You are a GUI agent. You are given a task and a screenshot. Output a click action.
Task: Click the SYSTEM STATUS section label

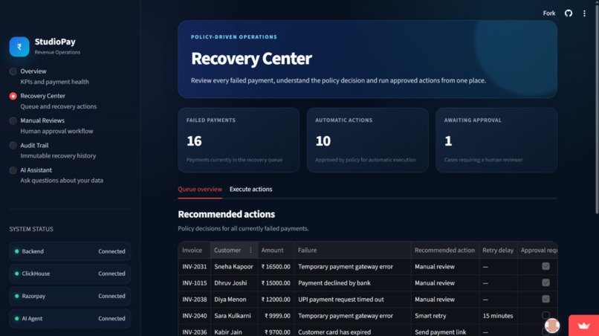31,229
